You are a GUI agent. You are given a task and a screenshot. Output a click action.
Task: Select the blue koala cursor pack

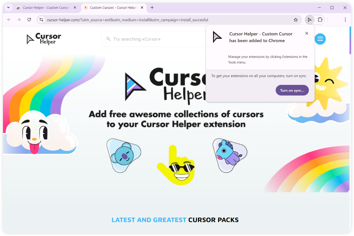click(x=123, y=155)
